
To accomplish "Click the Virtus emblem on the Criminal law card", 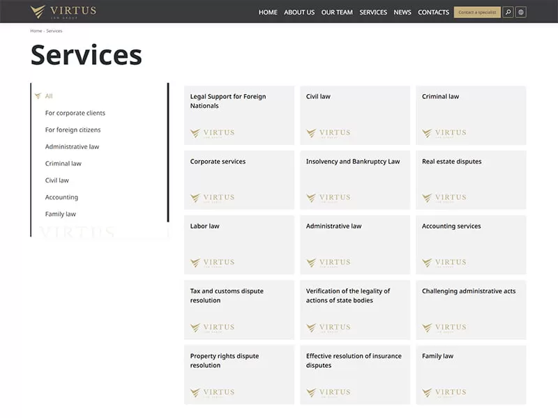I will coord(444,132).
